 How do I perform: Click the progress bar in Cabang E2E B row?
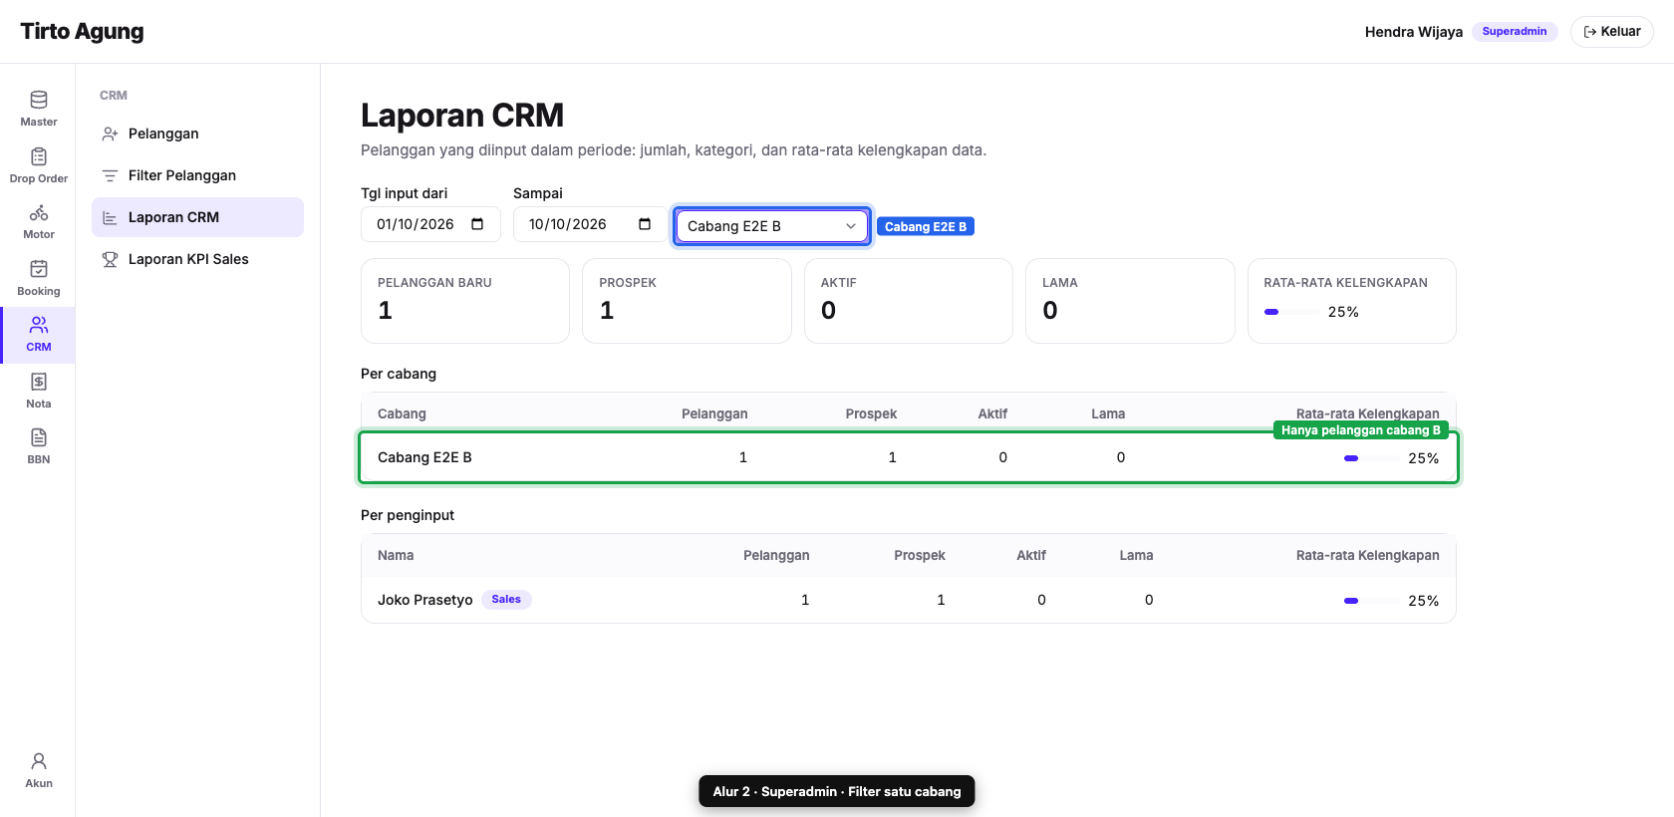1371,458
